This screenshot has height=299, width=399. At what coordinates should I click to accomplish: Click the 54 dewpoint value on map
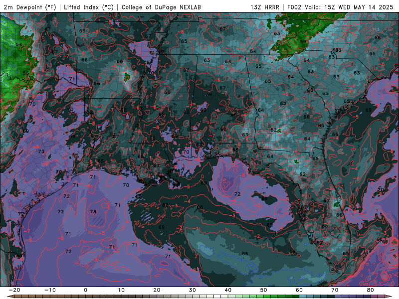(x=19, y=44)
